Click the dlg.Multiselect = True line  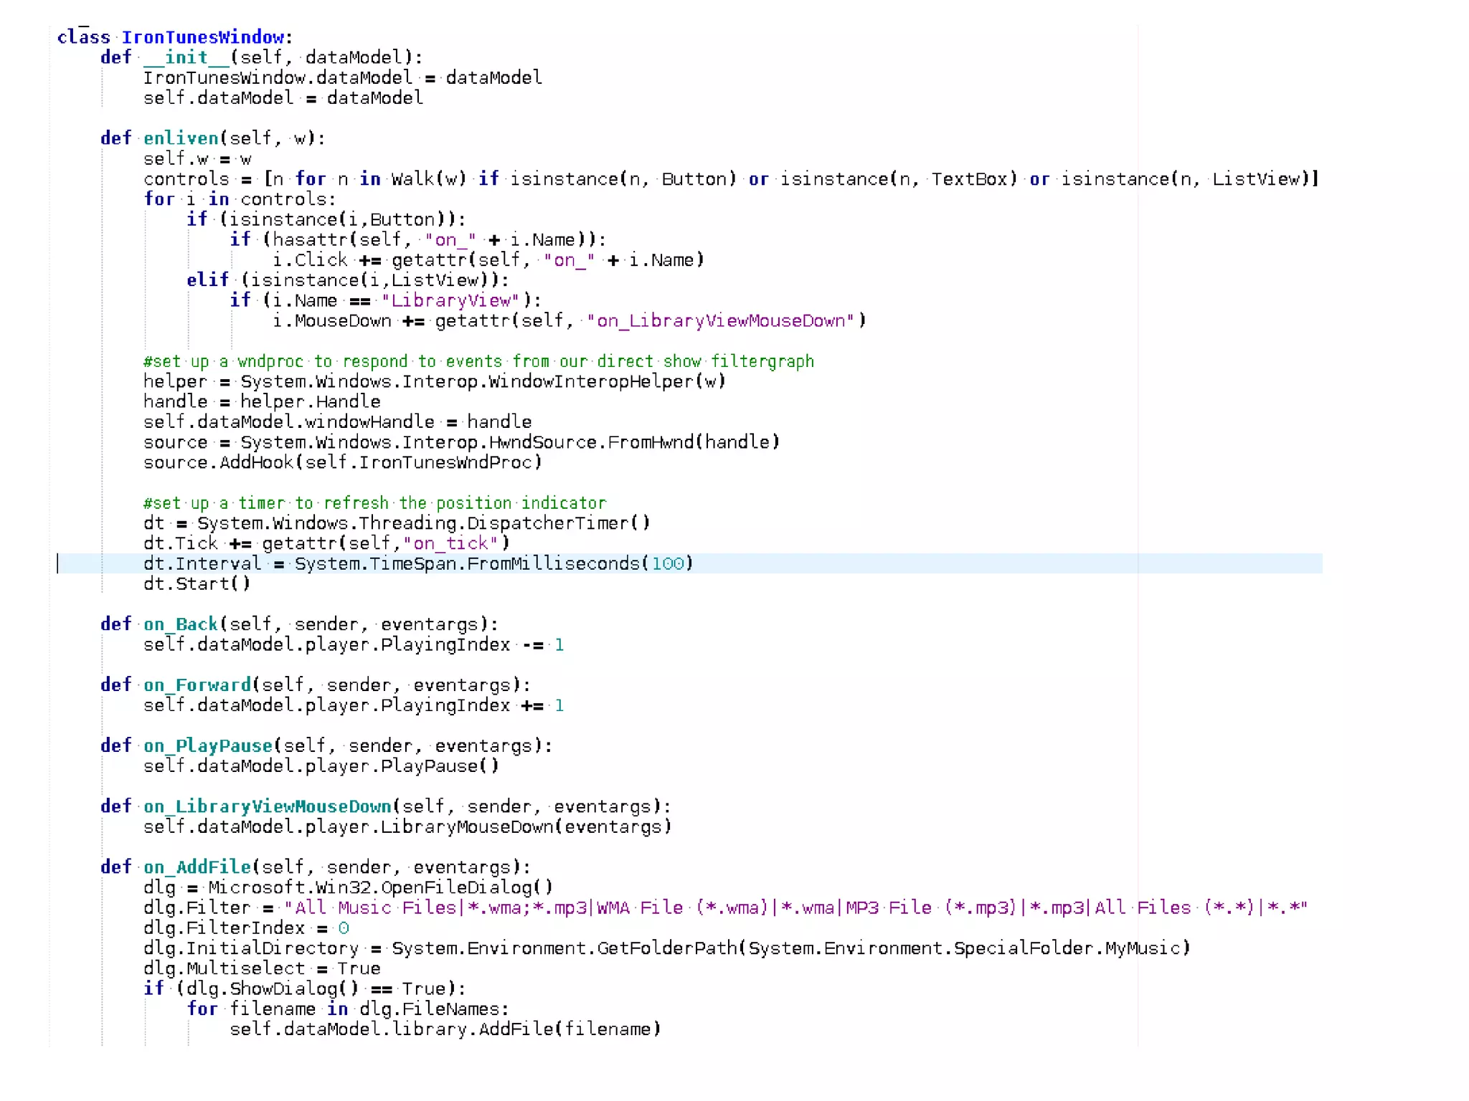[262, 969]
